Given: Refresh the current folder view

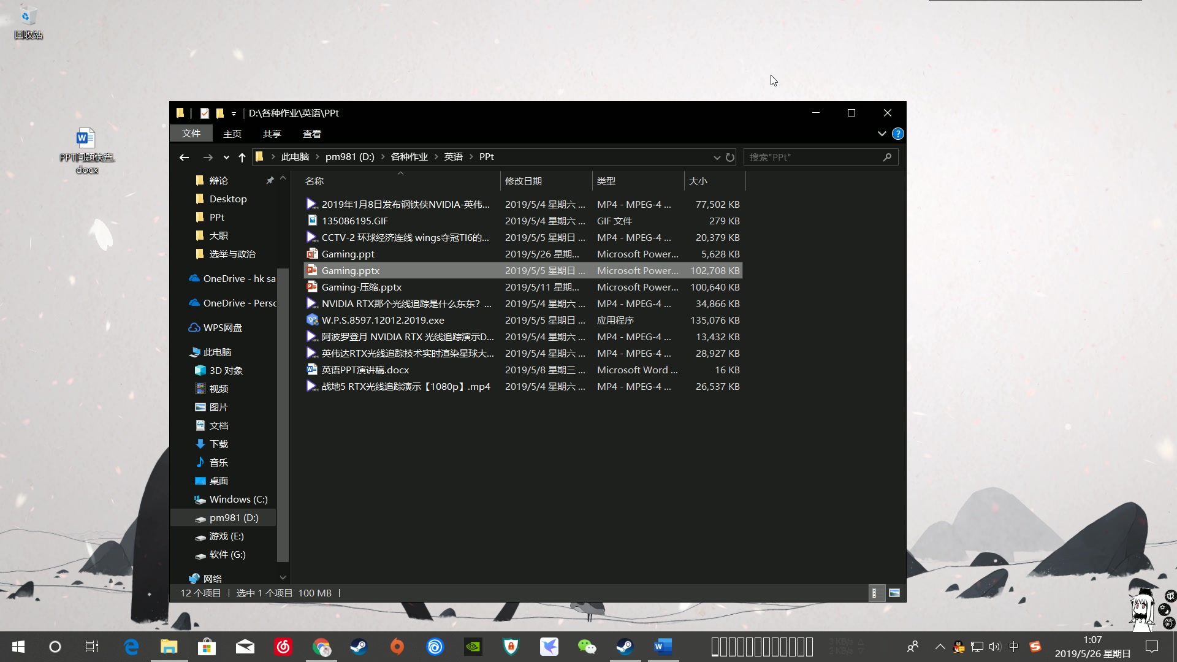Looking at the screenshot, I should (730, 158).
